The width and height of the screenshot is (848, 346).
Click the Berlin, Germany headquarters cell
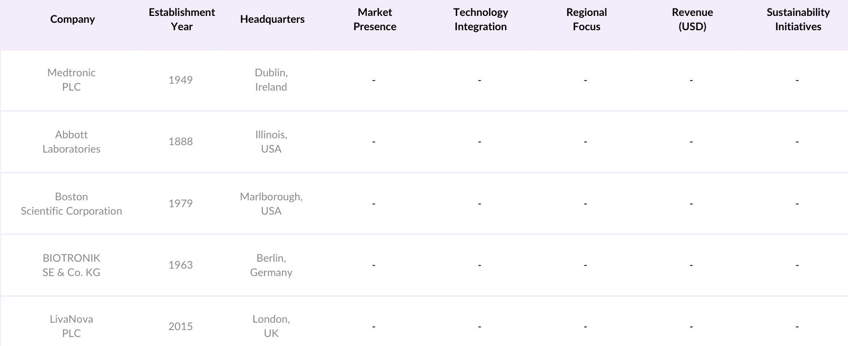271,265
